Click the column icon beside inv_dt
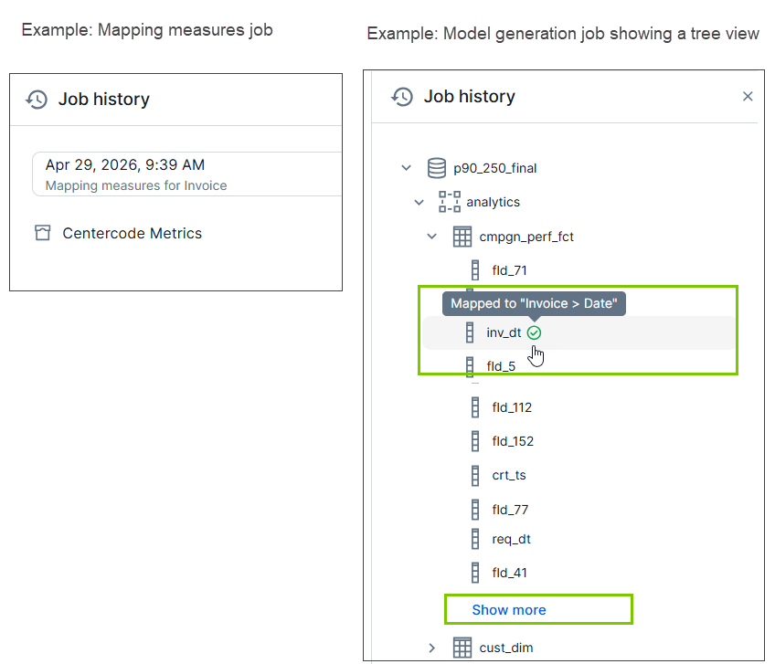 (470, 332)
